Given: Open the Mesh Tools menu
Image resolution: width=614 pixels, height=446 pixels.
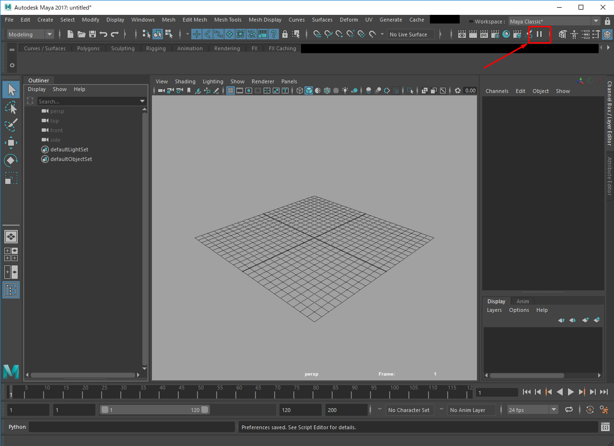Looking at the screenshot, I should click(x=228, y=20).
